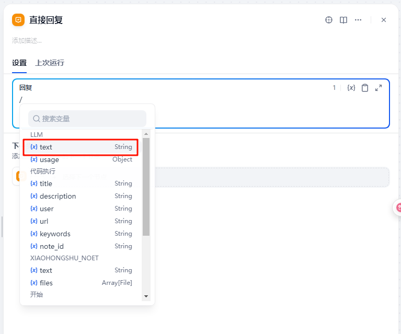Open the help book icon in header

[x=343, y=20]
